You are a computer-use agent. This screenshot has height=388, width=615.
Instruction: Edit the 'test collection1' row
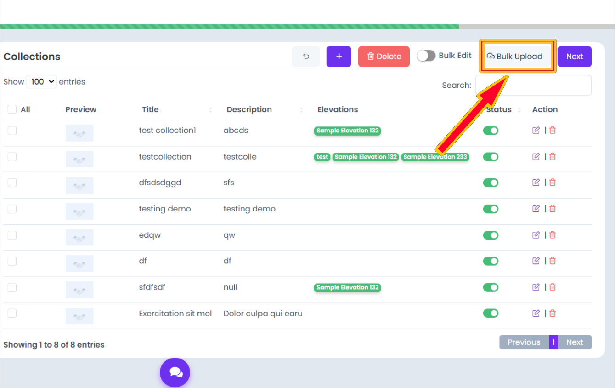coord(536,130)
